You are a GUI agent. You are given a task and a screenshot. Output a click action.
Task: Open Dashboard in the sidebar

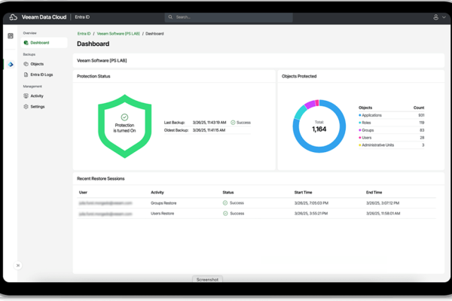tap(44, 43)
